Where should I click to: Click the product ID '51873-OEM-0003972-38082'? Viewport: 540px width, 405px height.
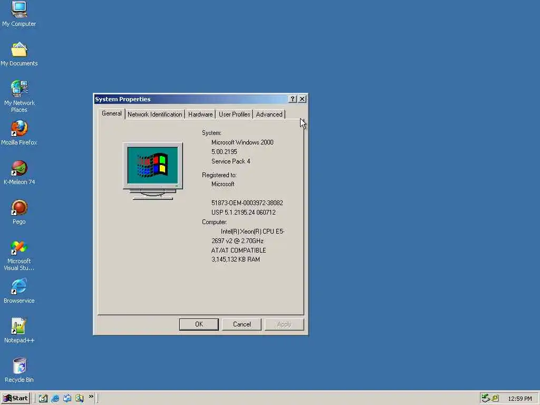point(247,203)
